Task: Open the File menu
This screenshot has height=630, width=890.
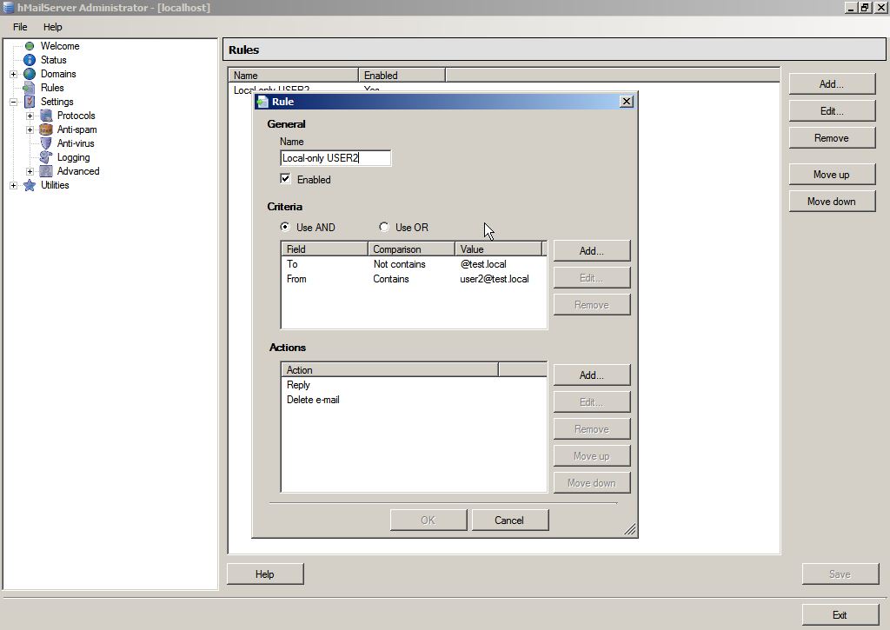Action: click(20, 27)
